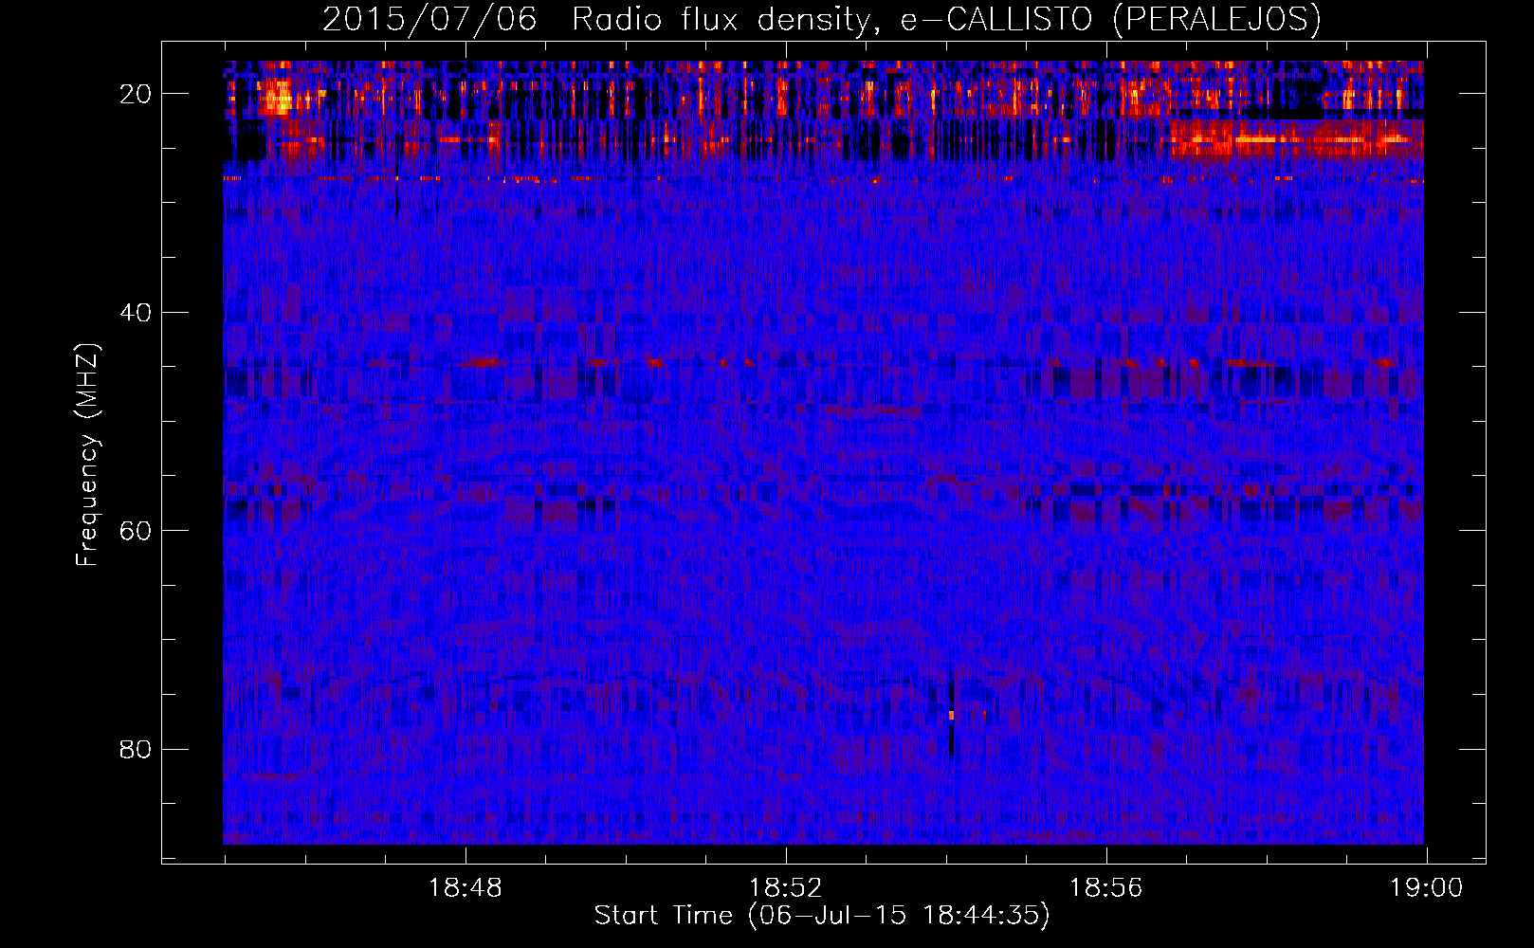
Task: Click the 60 frequency tick label
Action: [x=137, y=530]
